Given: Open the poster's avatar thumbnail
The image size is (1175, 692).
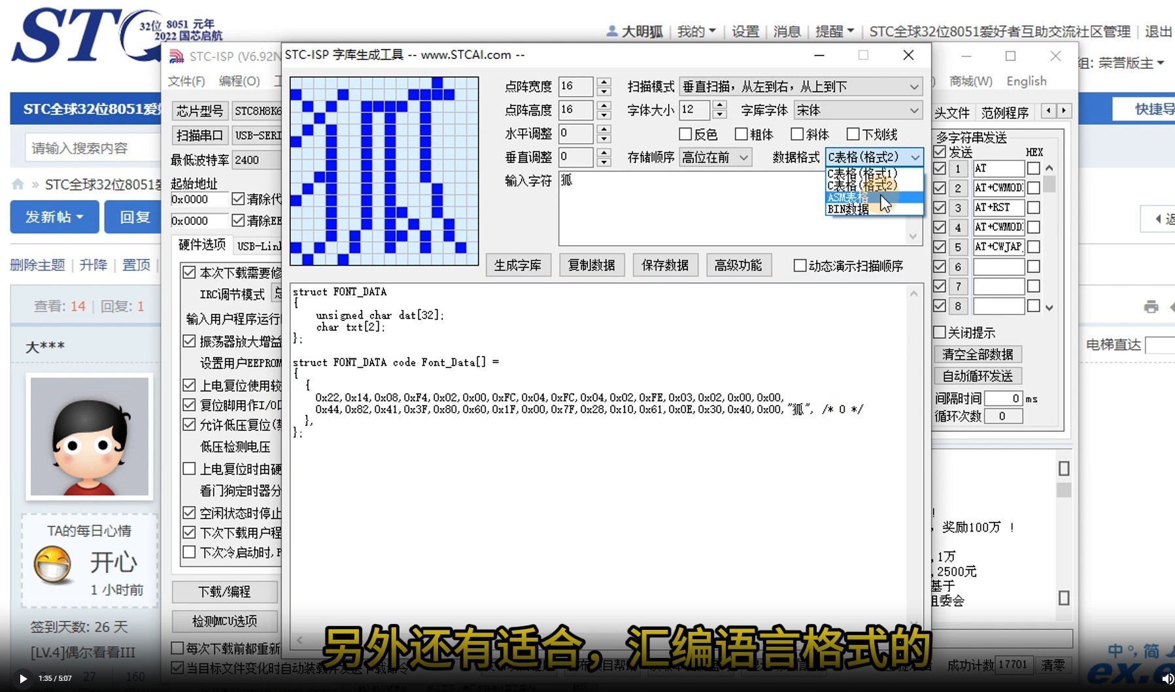Looking at the screenshot, I should tap(90, 436).
